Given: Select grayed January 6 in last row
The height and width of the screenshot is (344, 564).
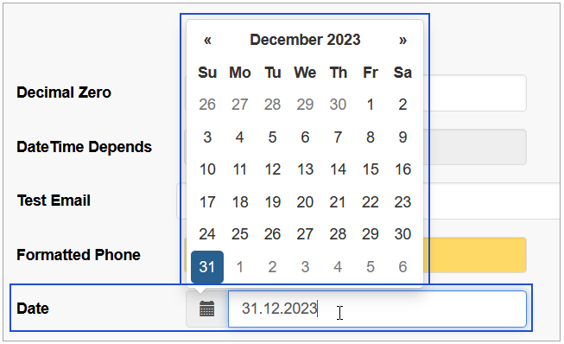Looking at the screenshot, I should click(x=402, y=266).
